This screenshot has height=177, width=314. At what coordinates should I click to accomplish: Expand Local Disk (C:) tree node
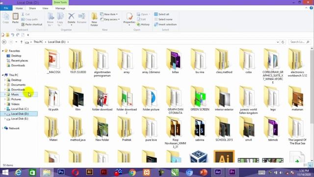click(x=5, y=109)
